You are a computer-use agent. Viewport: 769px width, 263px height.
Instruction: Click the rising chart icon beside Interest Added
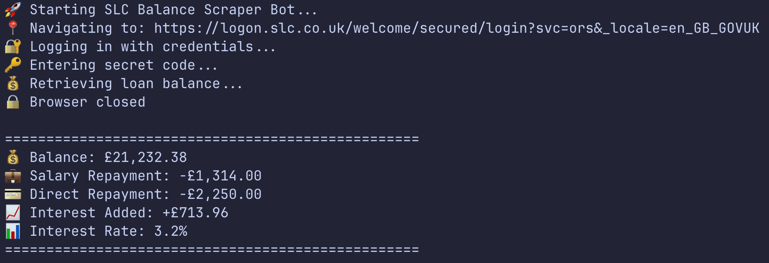[13, 213]
